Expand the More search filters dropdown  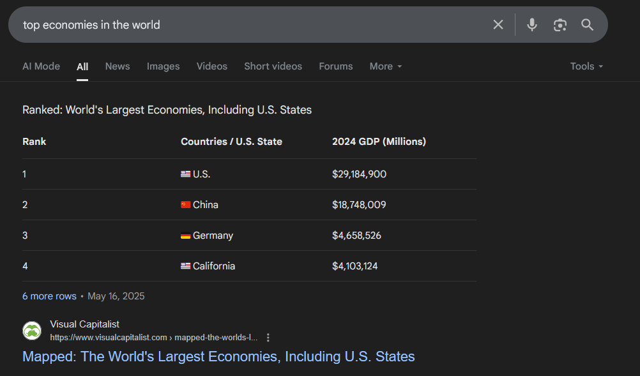[386, 66]
